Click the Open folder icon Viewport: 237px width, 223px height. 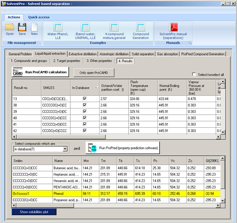[10, 27]
